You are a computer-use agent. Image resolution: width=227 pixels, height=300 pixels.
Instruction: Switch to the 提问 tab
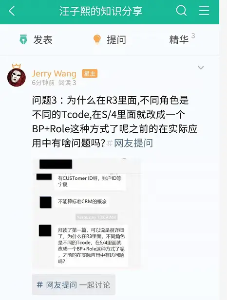pyautogui.click(x=110, y=39)
